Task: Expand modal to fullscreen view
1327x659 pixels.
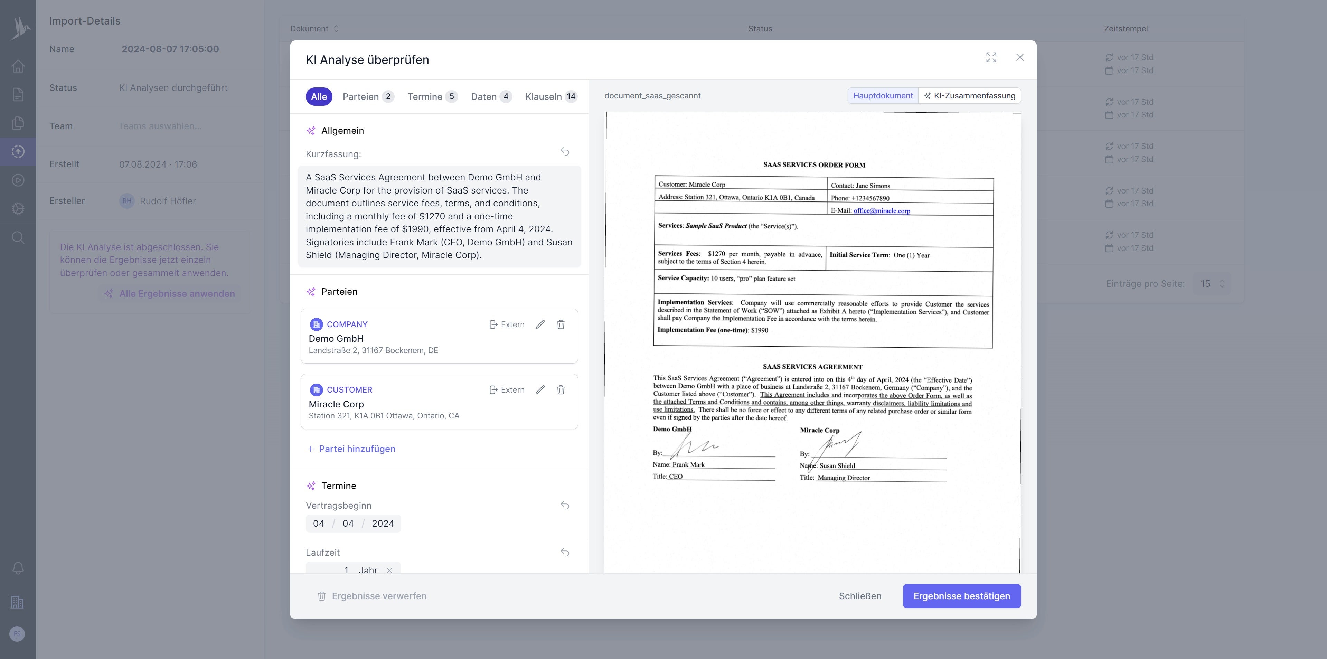Action: 991,57
